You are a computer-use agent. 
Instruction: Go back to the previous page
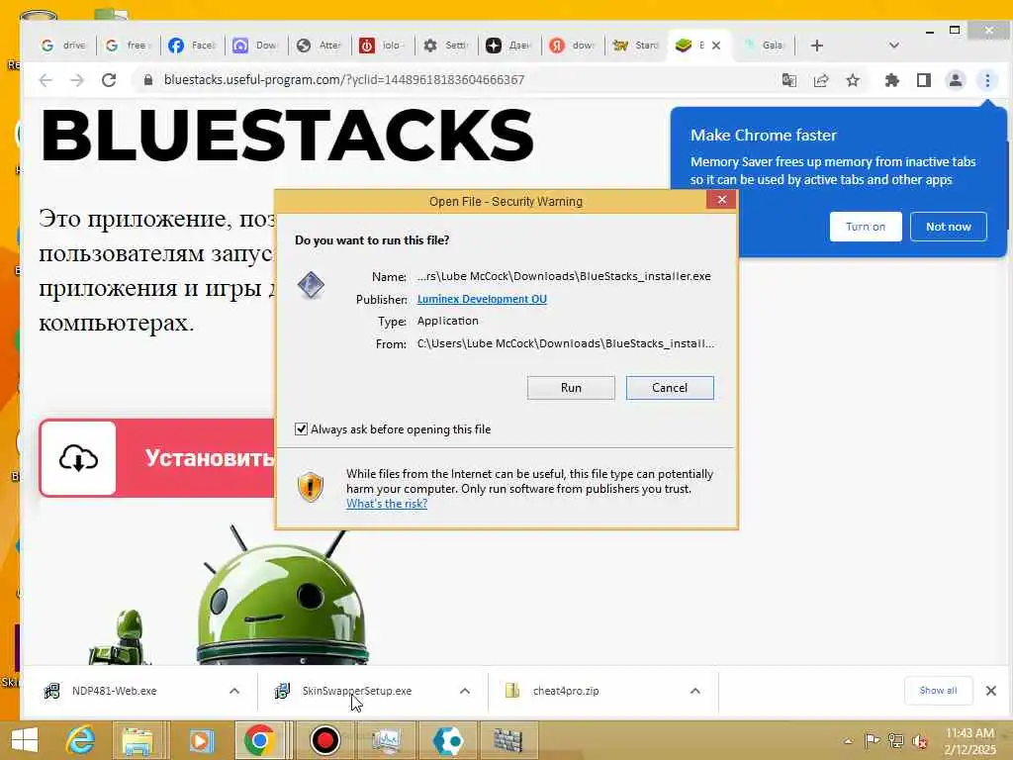[x=46, y=80]
